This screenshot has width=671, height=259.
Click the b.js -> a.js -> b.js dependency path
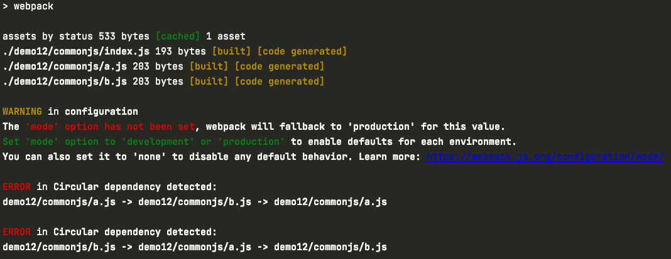[x=195, y=247]
